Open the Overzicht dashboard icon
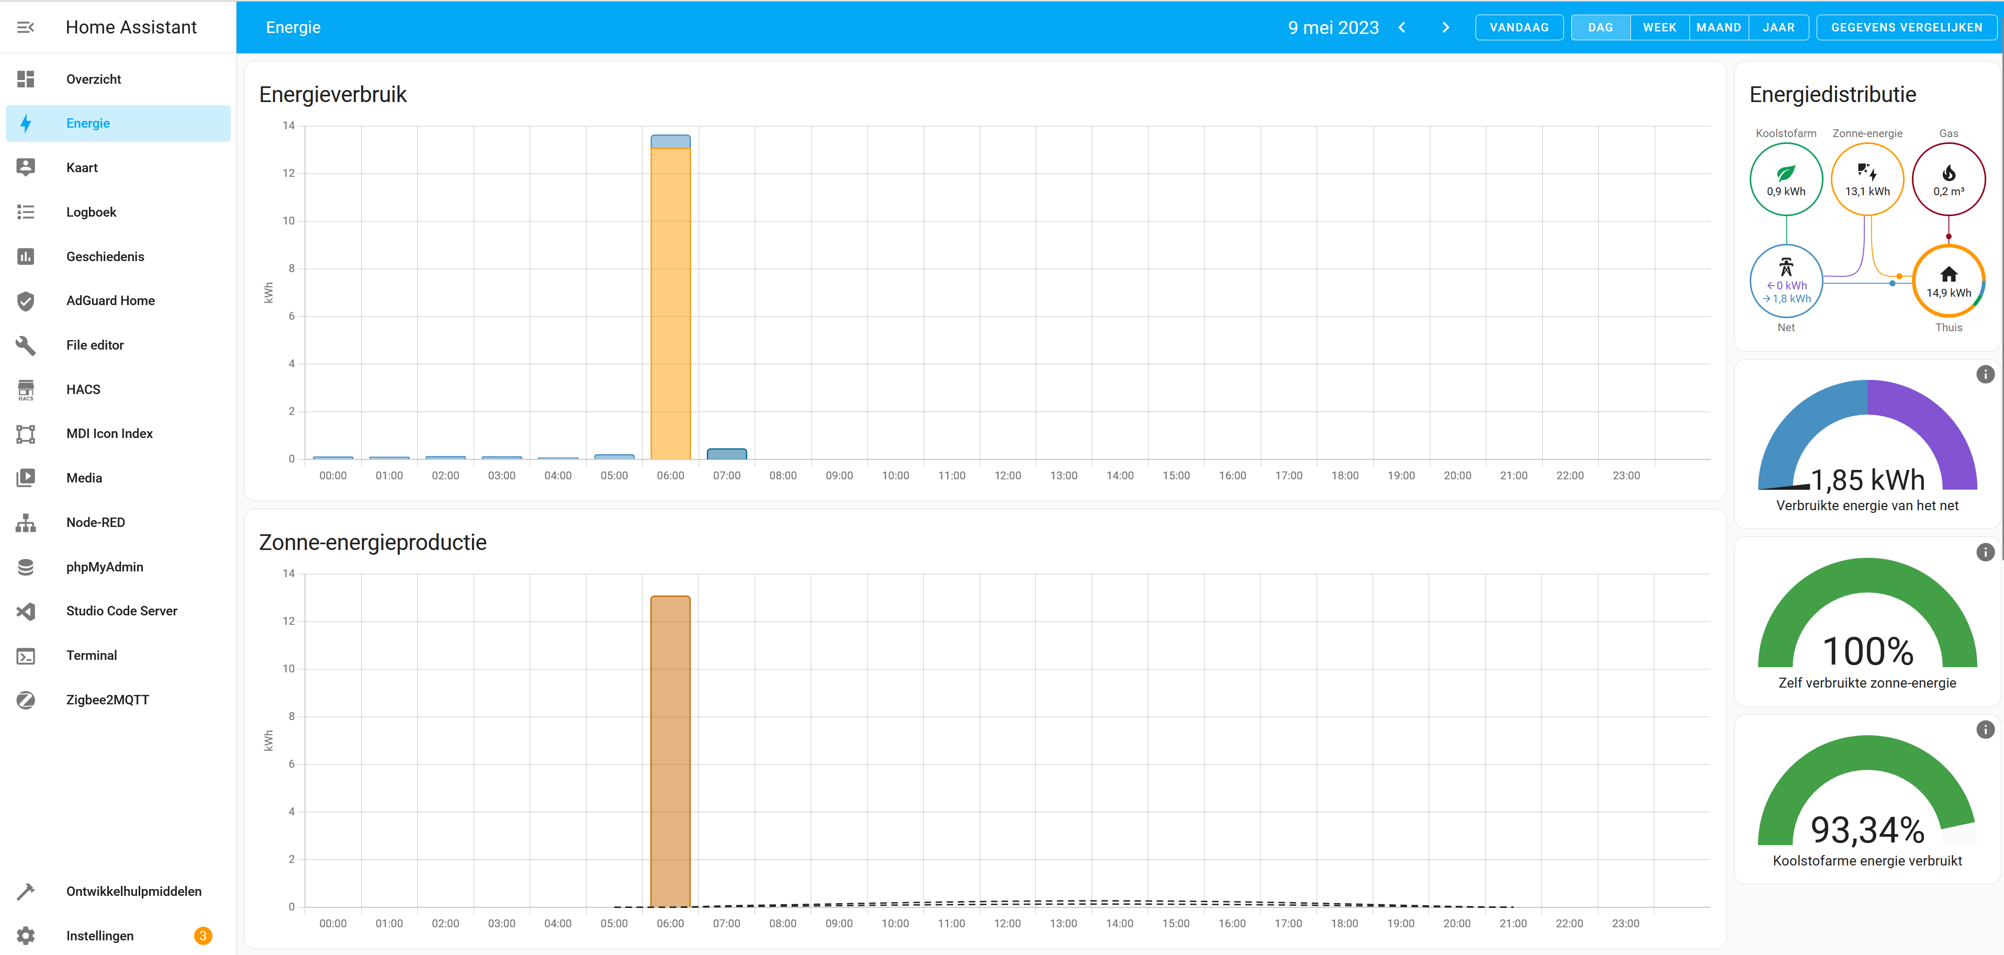Screen dimensions: 2004x955 pyautogui.click(x=26, y=78)
